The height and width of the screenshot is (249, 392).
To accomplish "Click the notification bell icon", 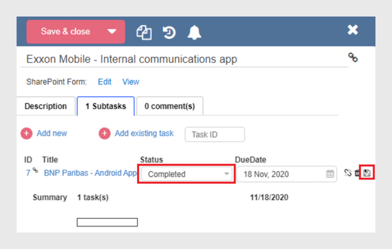I will click(194, 32).
